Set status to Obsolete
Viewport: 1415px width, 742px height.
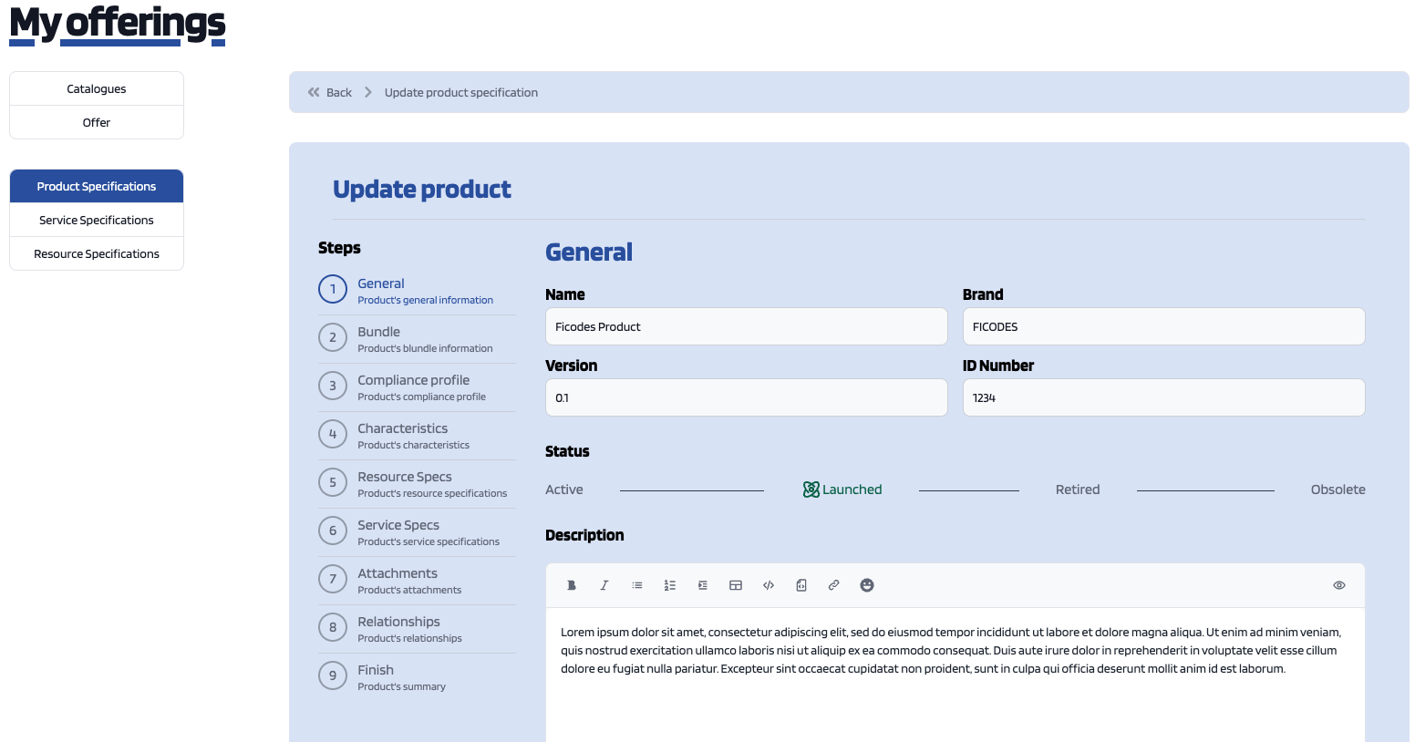coord(1338,490)
